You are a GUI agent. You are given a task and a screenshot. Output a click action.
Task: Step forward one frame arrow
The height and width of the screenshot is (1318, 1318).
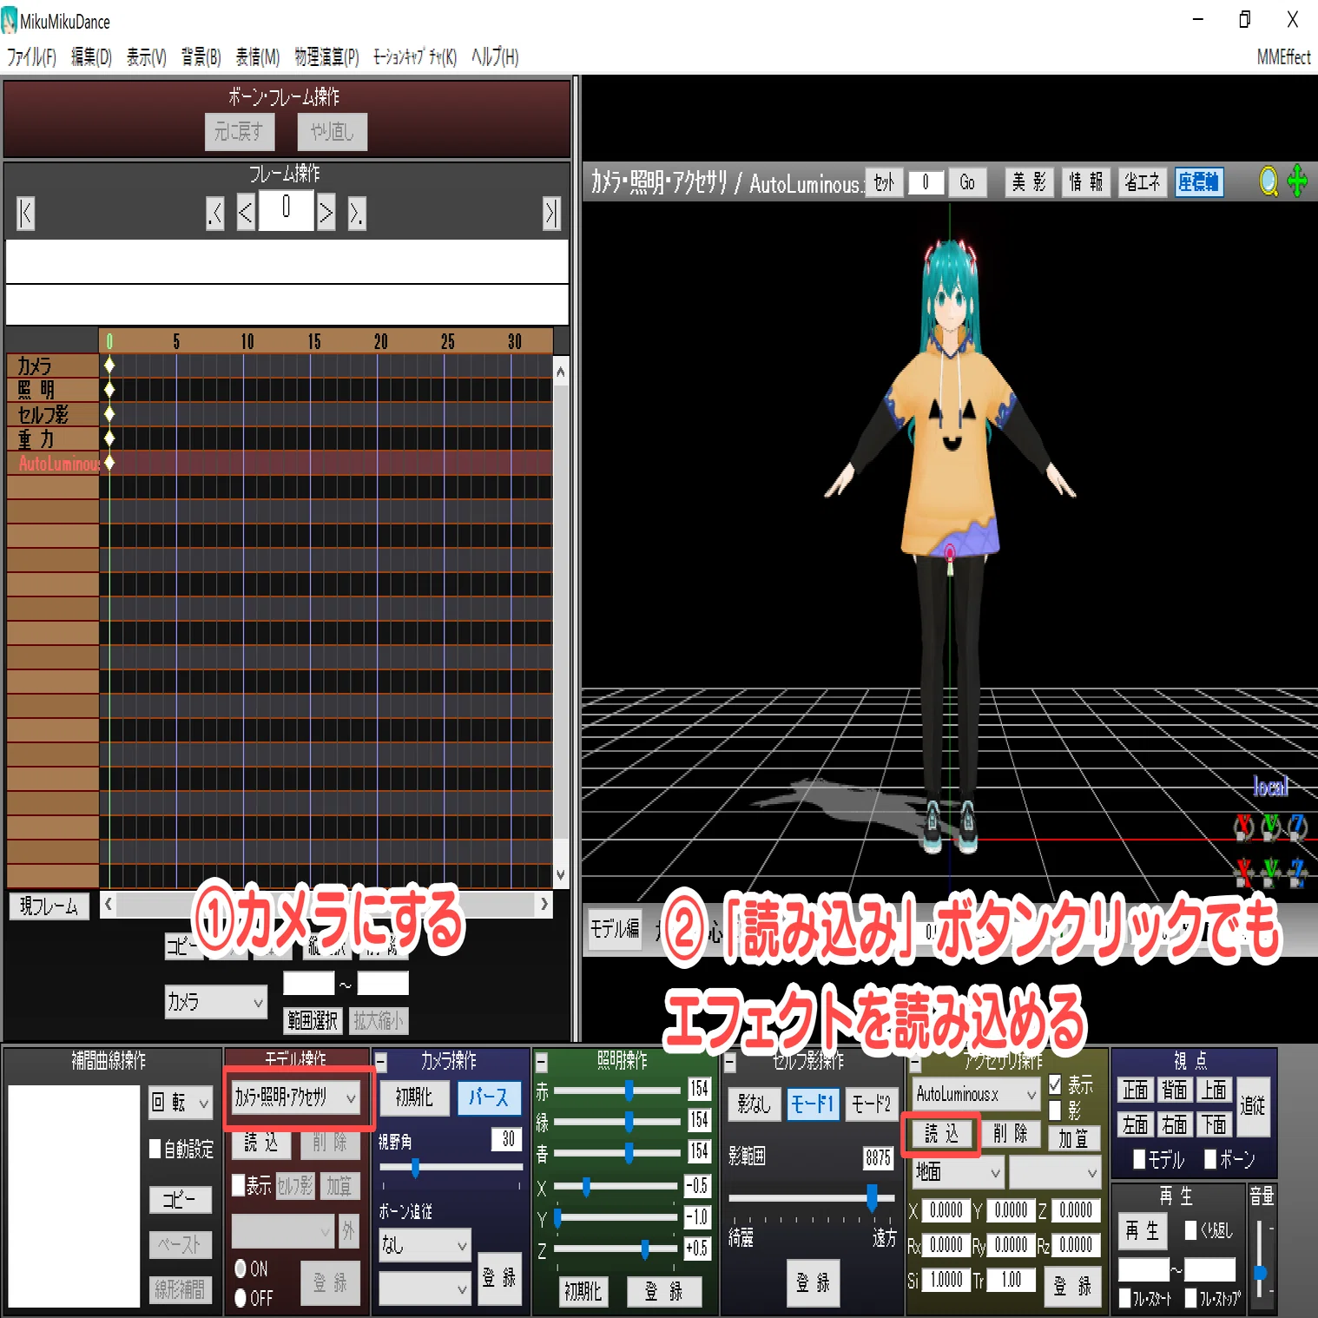326,213
